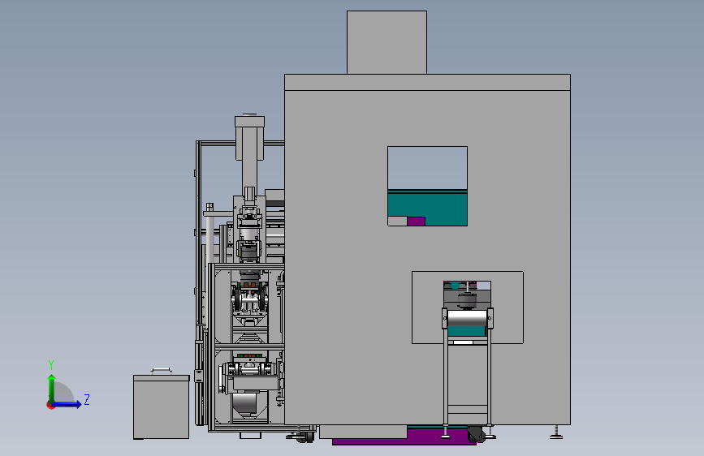Image resolution: width=704 pixels, height=456 pixels.
Task: Click the green Y axis arrow of triad
Action: pyautogui.click(x=52, y=388)
